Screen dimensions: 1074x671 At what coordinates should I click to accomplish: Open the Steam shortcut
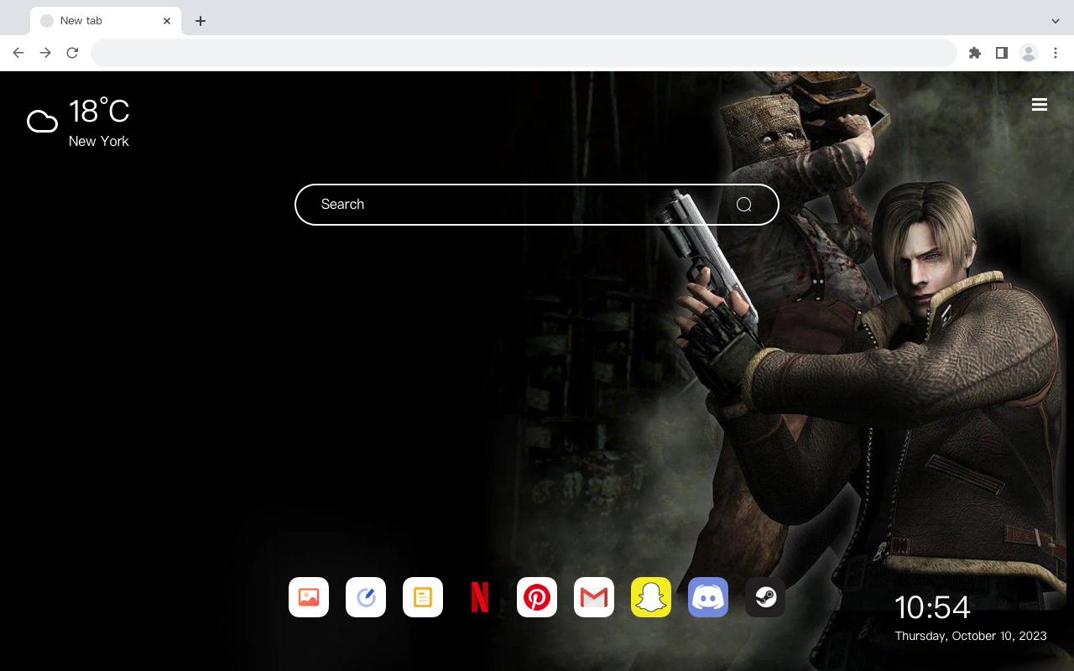pos(765,597)
